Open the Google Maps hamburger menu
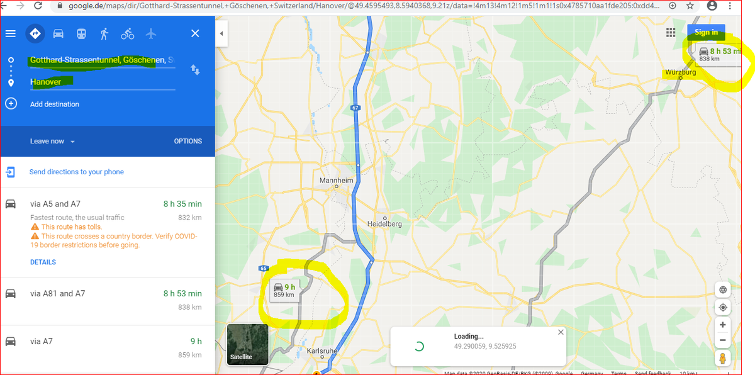The image size is (755, 375). [10, 33]
